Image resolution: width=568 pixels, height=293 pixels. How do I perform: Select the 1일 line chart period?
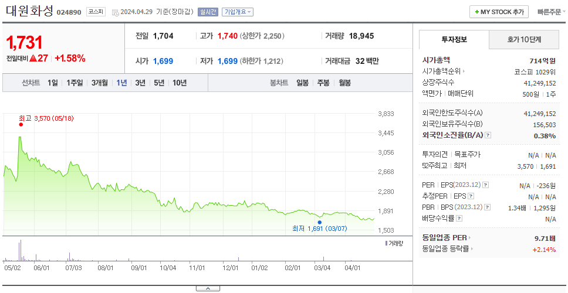click(x=53, y=83)
